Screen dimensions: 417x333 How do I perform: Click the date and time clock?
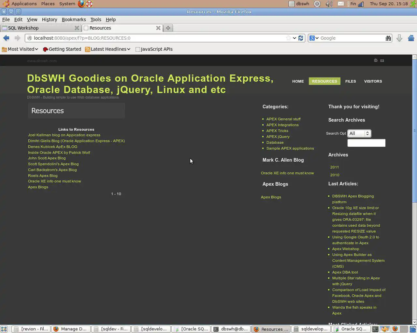click(x=389, y=4)
